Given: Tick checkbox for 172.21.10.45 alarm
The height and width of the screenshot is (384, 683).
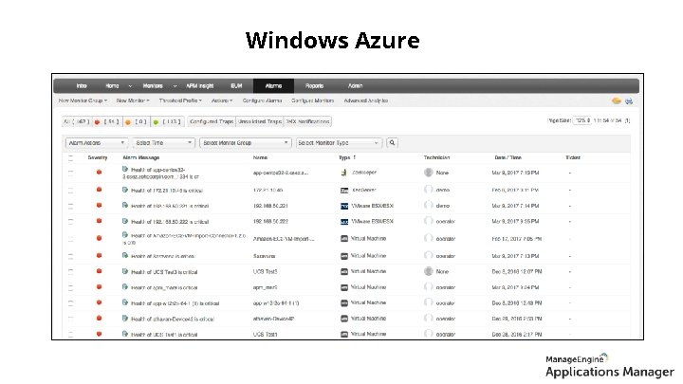Looking at the screenshot, I should coord(70,191).
